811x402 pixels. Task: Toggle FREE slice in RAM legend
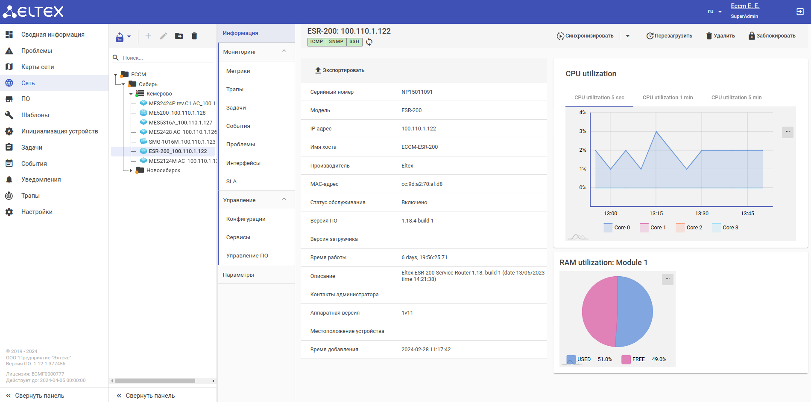pyautogui.click(x=644, y=359)
